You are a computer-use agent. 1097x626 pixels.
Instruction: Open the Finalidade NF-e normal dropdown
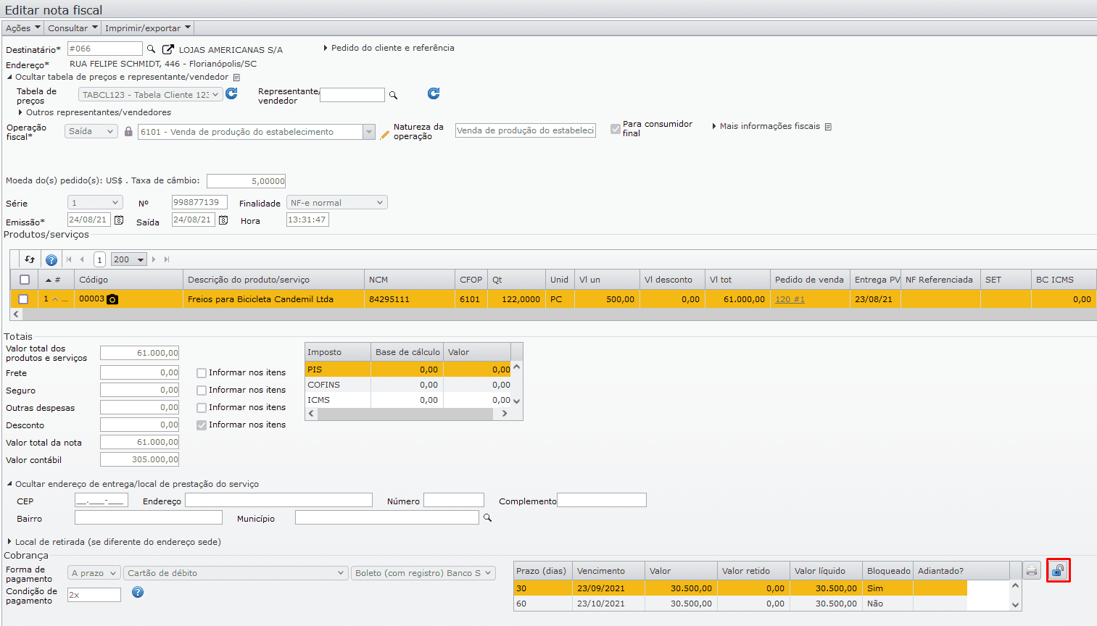click(336, 203)
